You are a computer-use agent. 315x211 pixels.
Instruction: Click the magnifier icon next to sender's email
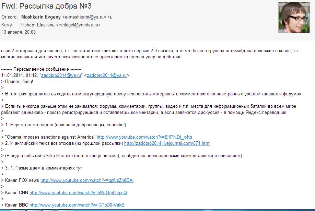pyautogui.click(x=110, y=17)
